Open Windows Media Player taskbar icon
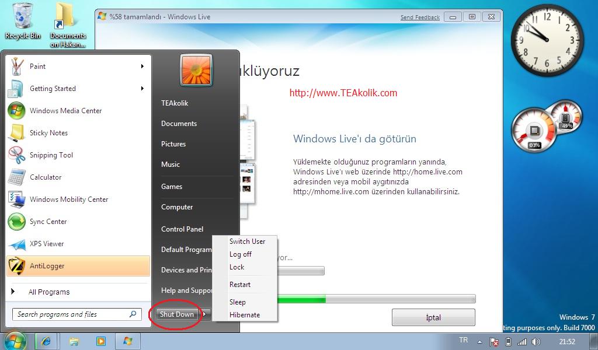Screen dimensions: 598x350 coord(100,341)
